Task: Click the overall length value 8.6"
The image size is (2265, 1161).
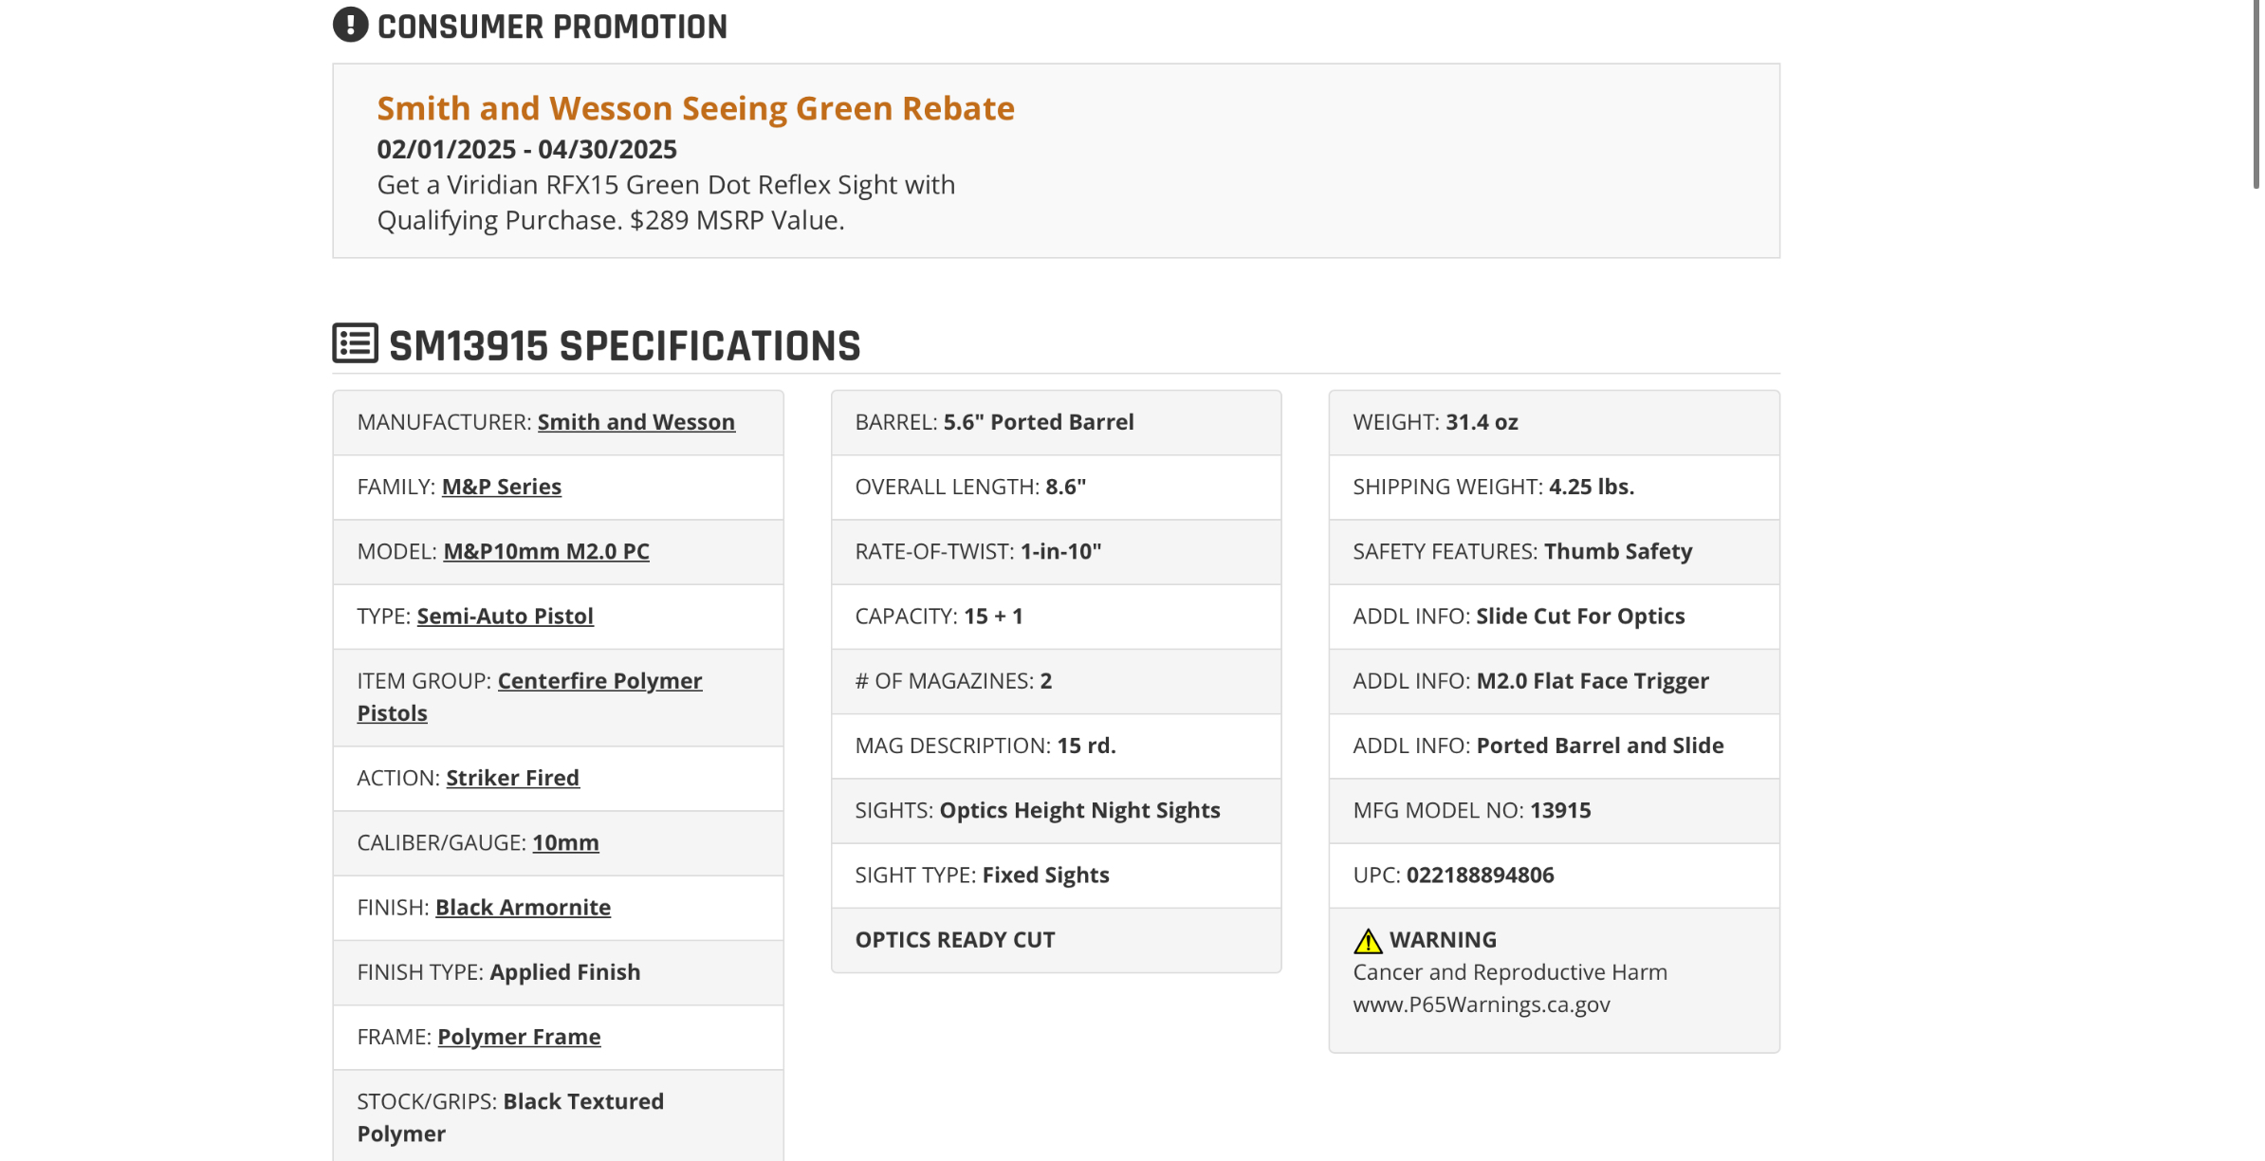Action: click(x=1065, y=487)
